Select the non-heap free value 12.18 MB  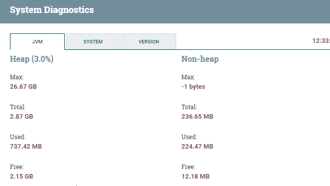tap(196, 177)
